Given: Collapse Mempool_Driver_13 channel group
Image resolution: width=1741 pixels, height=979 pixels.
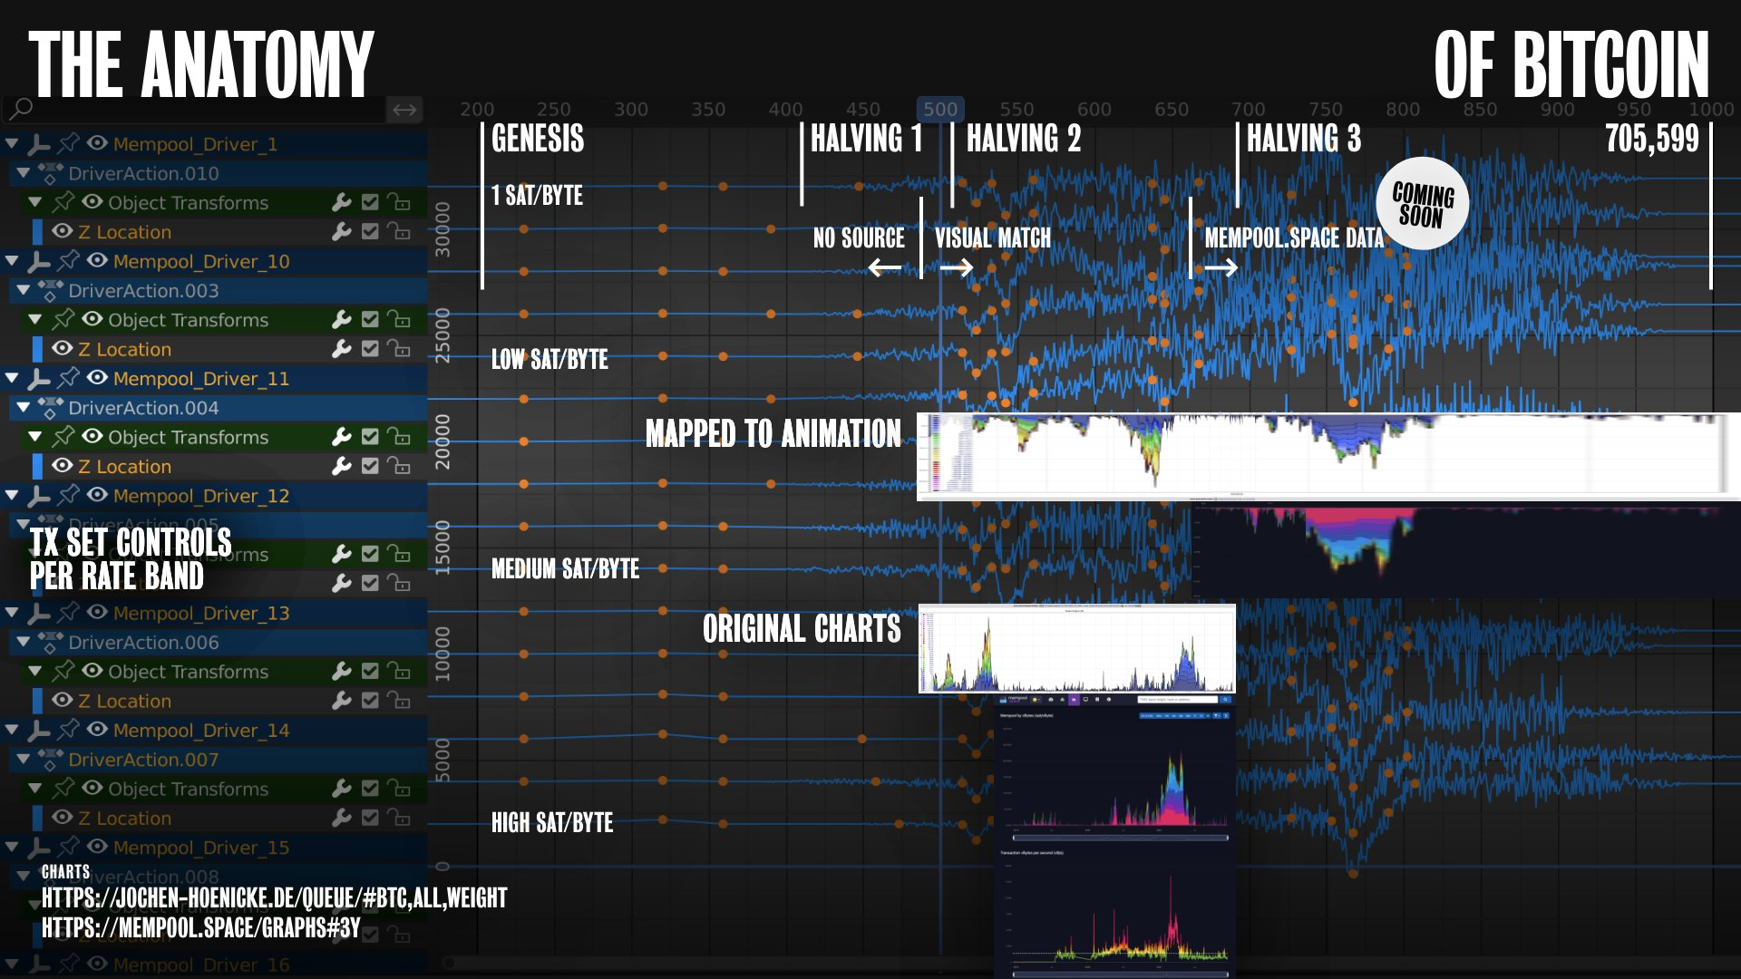Looking at the screenshot, I should click(x=12, y=613).
